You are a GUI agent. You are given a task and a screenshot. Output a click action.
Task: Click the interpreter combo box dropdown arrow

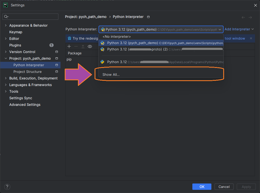[220, 30]
